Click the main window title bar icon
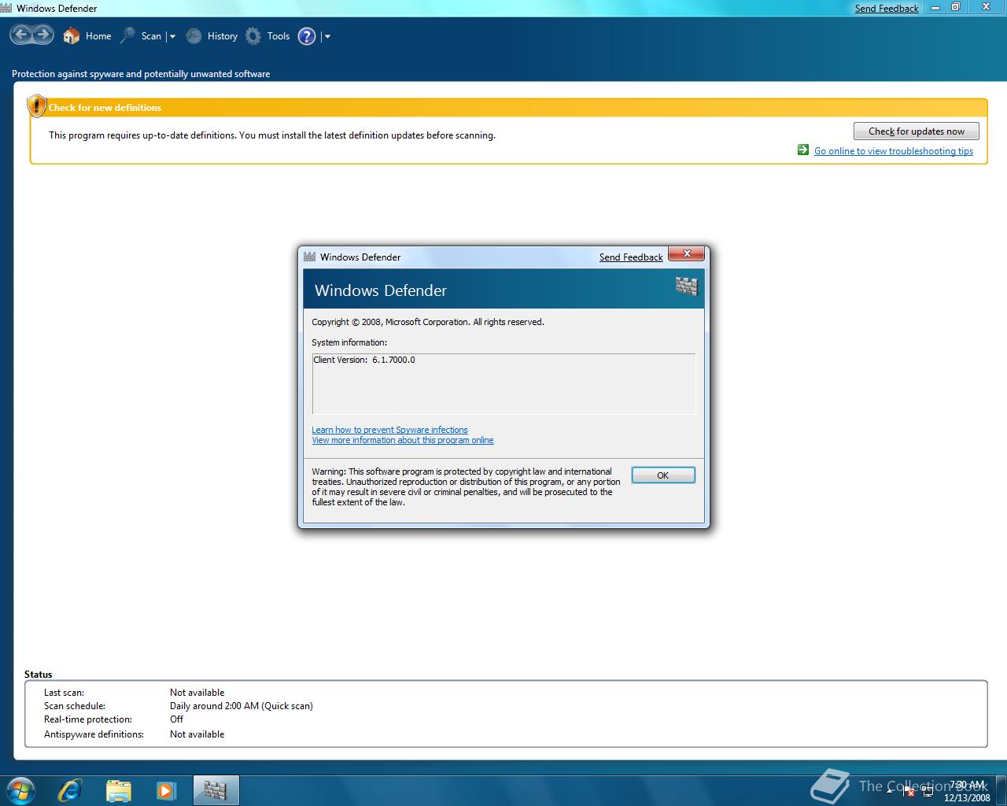Viewport: 1007px width, 806px height. tap(6, 8)
